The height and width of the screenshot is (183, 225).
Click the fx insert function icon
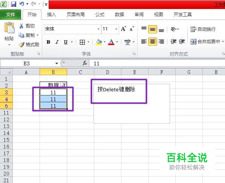85,63
